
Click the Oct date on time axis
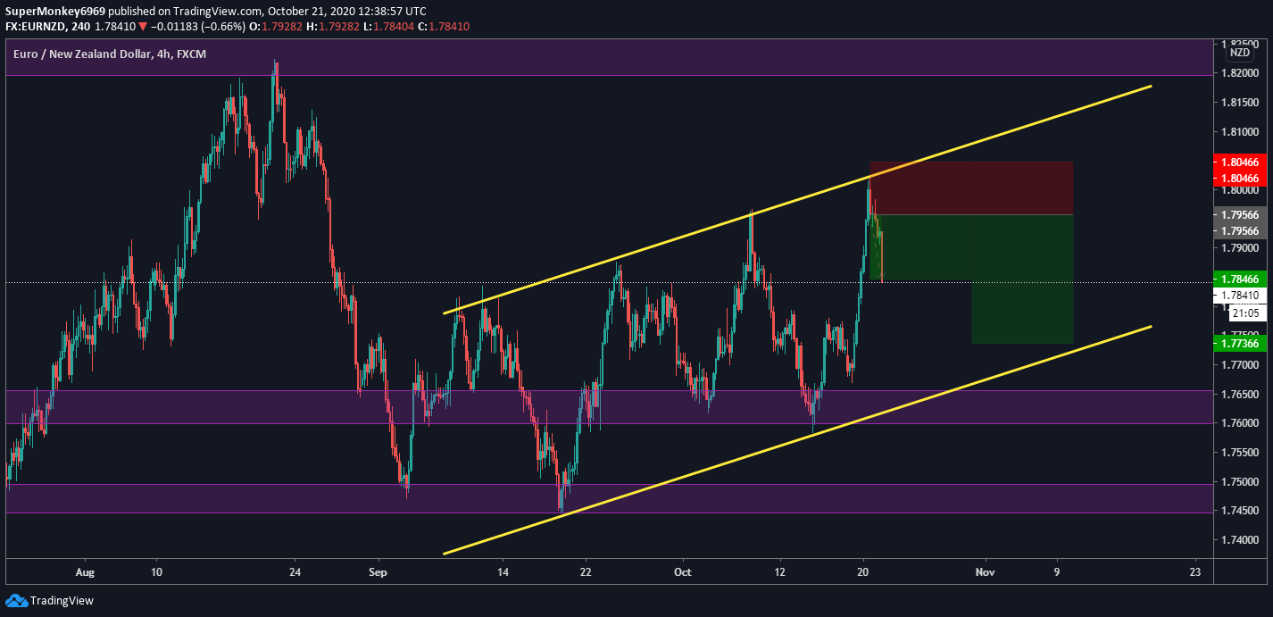coord(683,571)
